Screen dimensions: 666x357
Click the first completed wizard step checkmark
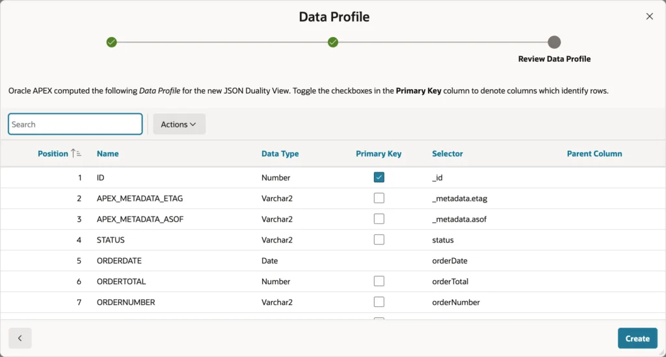pos(112,42)
